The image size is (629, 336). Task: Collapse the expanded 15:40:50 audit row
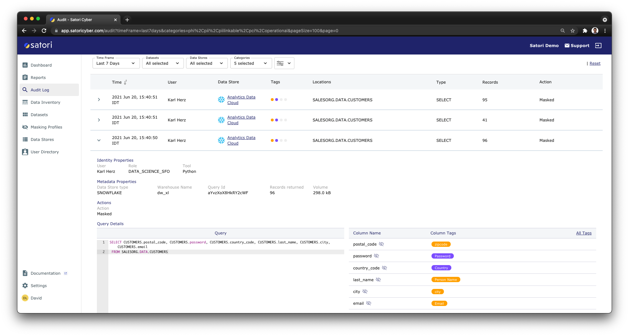point(99,140)
